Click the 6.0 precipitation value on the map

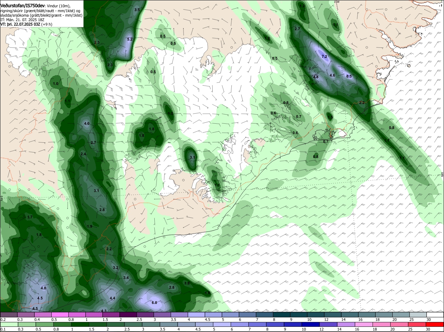point(154,303)
